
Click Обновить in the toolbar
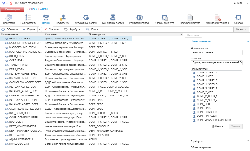[10, 29]
